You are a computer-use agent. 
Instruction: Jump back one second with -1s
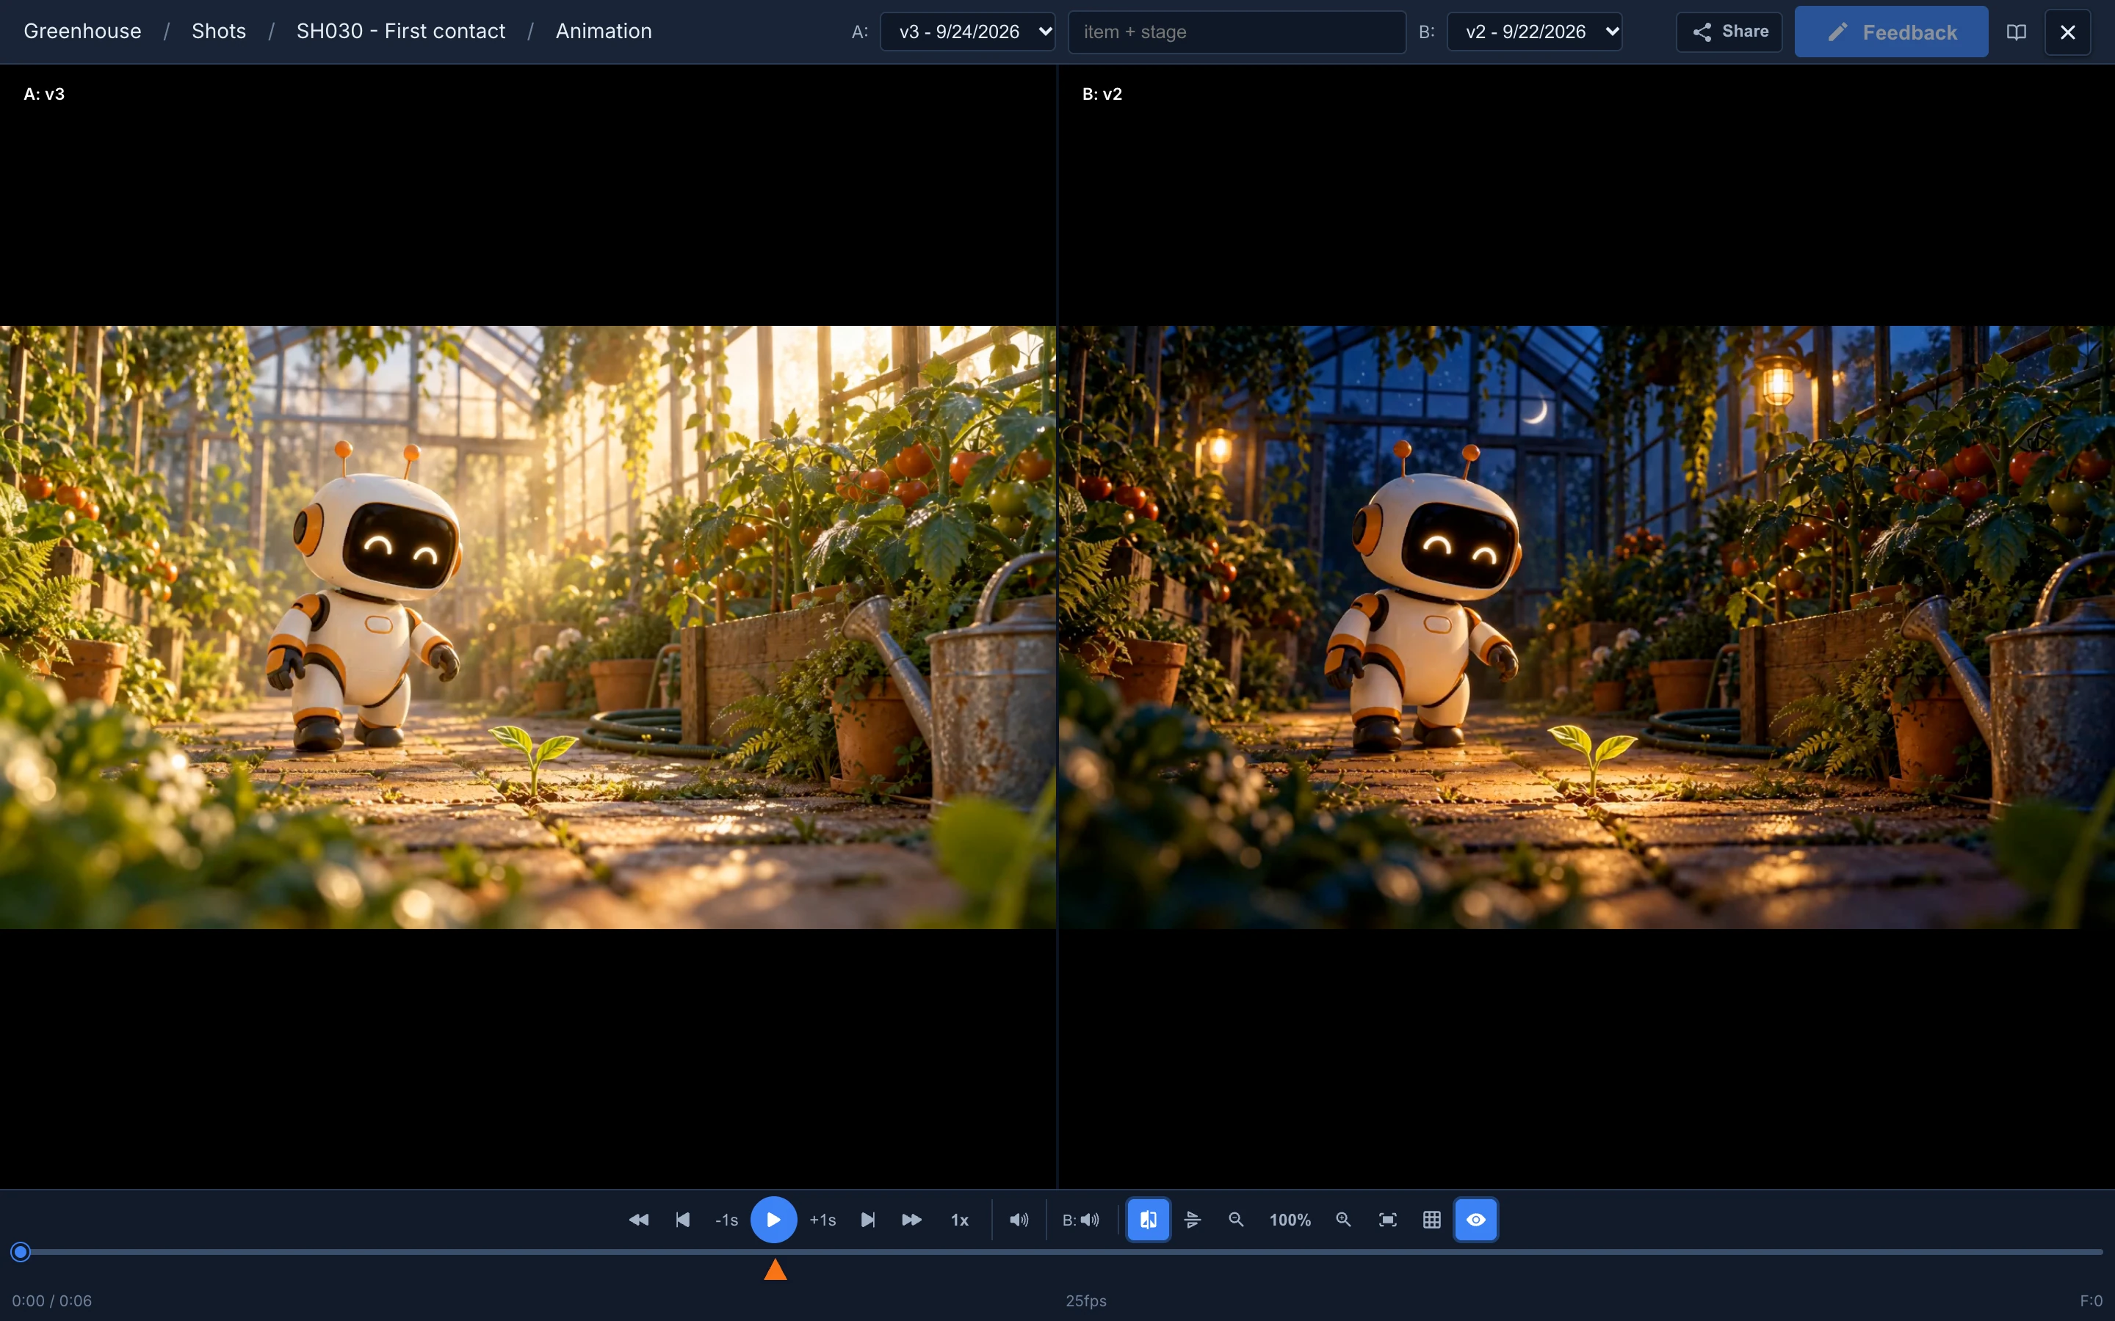click(726, 1220)
